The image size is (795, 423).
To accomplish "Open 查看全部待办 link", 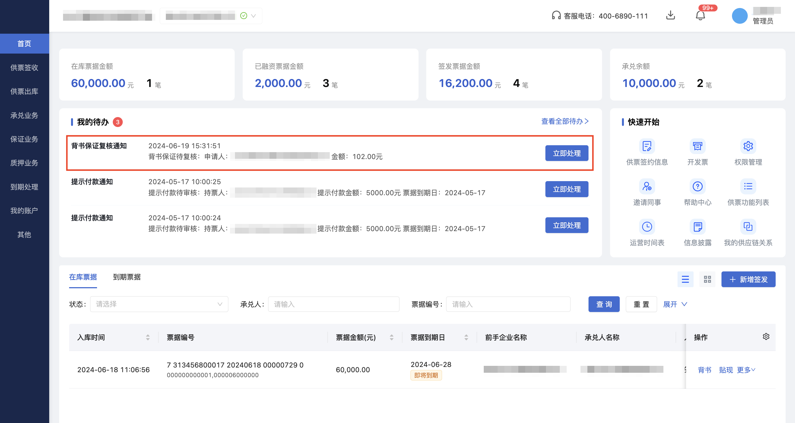I will point(564,121).
